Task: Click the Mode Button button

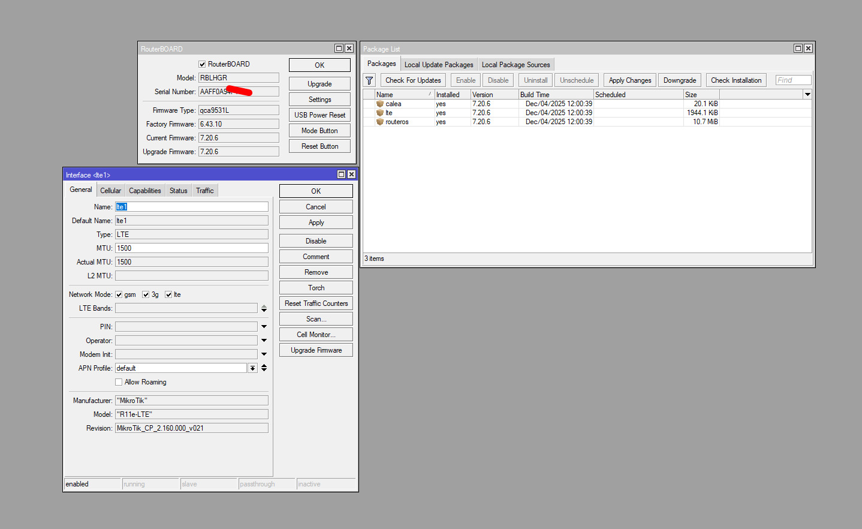Action: click(x=320, y=131)
